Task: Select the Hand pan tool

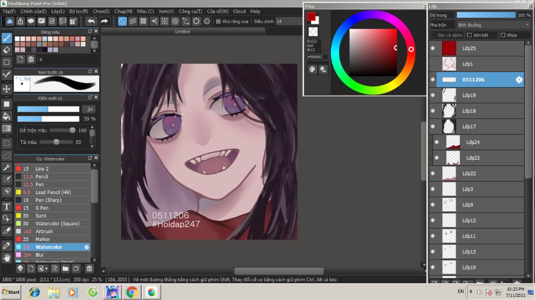Action: (6, 258)
